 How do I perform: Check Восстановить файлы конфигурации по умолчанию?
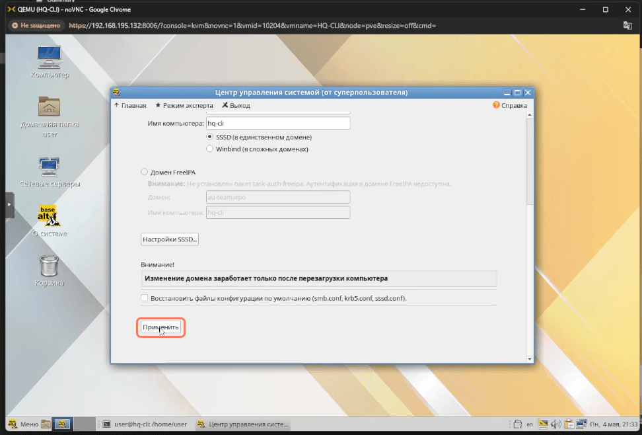(x=144, y=298)
